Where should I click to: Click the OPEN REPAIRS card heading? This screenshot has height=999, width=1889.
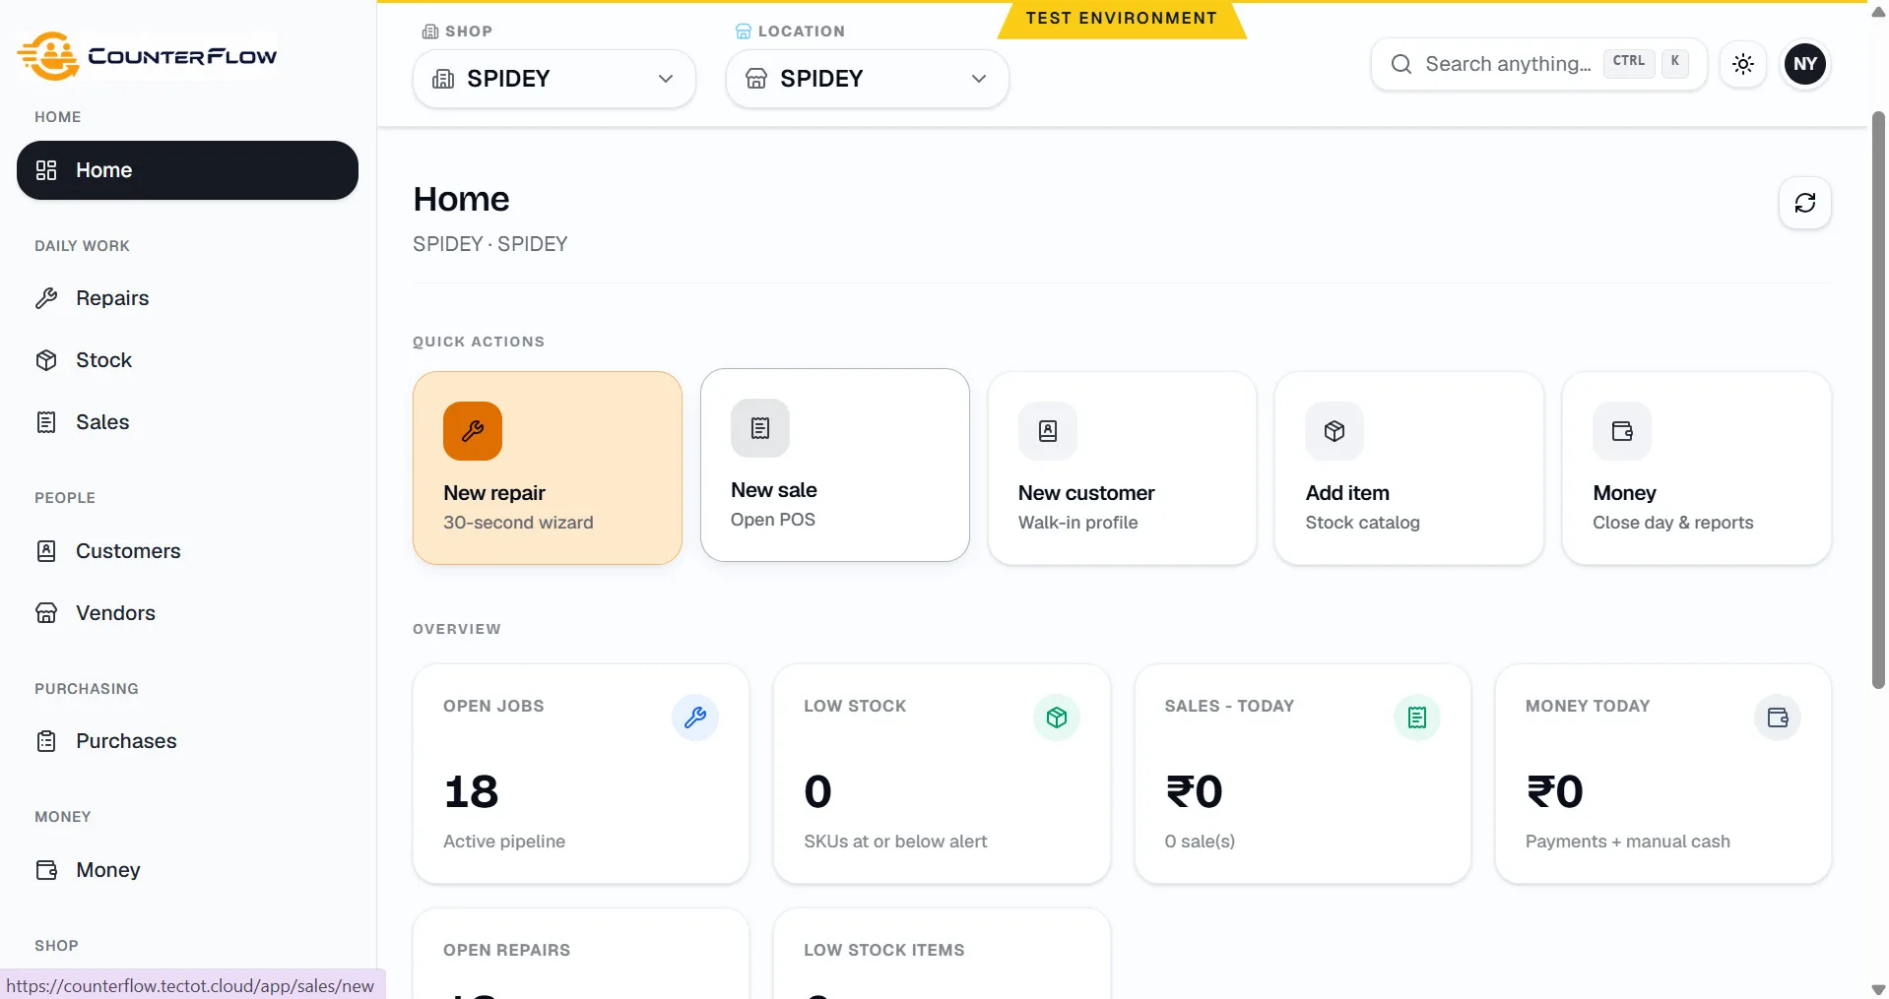tap(506, 951)
